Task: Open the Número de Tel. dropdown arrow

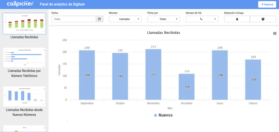Action: point(215,19)
